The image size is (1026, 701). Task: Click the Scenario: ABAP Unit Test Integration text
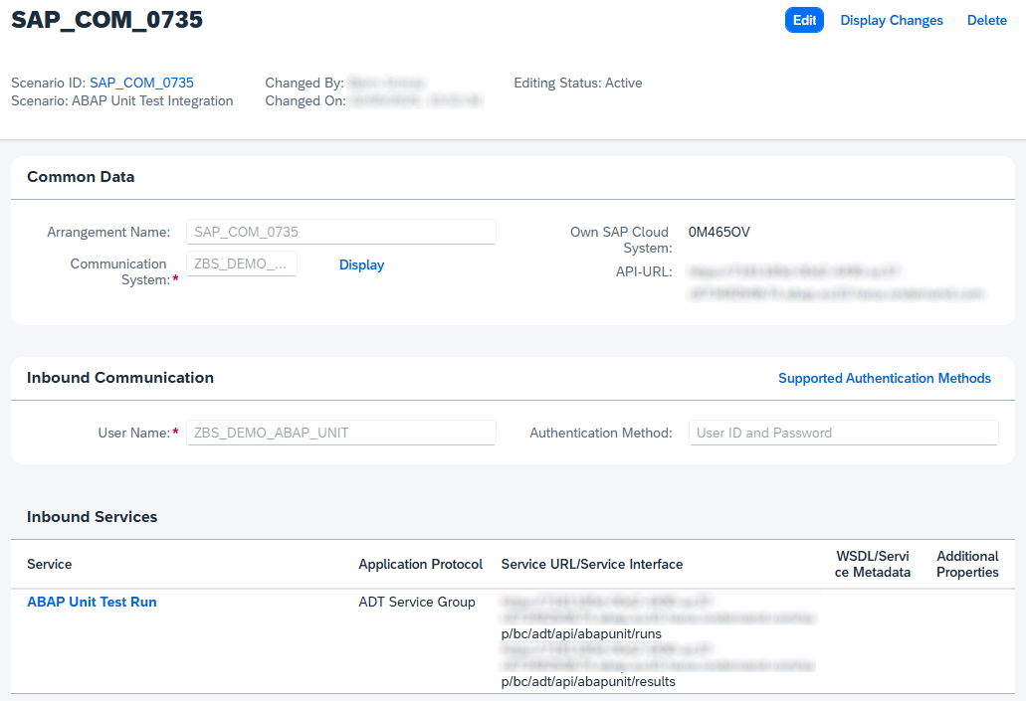coord(121,100)
